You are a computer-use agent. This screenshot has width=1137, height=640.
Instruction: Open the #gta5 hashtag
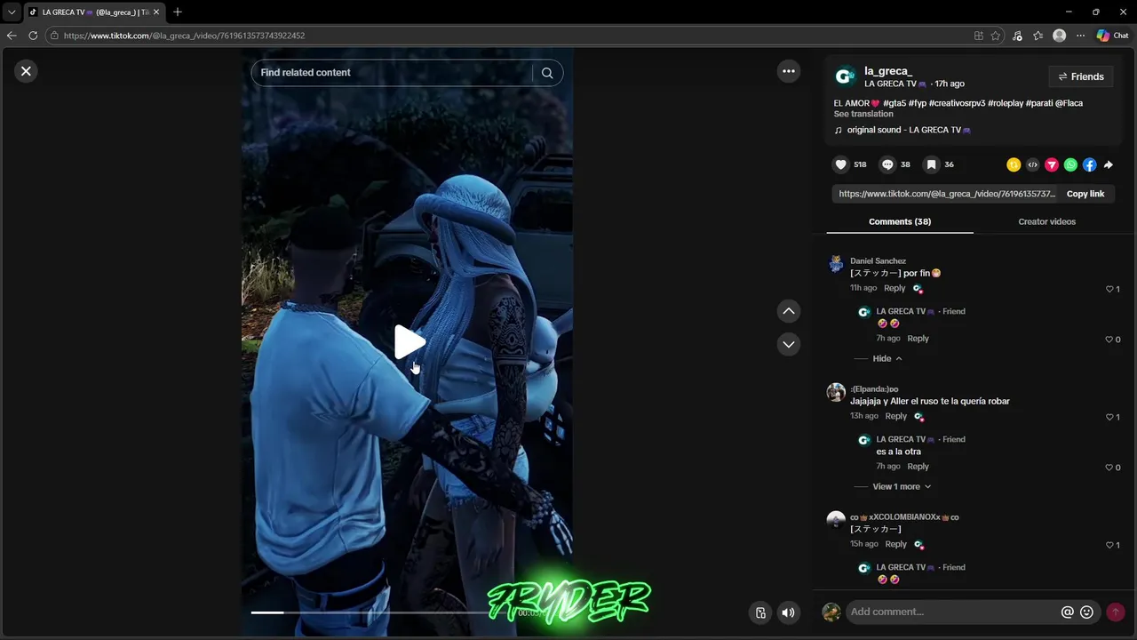(x=894, y=103)
